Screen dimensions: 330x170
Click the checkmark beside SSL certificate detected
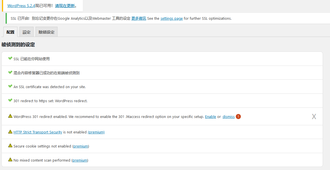(10, 86)
